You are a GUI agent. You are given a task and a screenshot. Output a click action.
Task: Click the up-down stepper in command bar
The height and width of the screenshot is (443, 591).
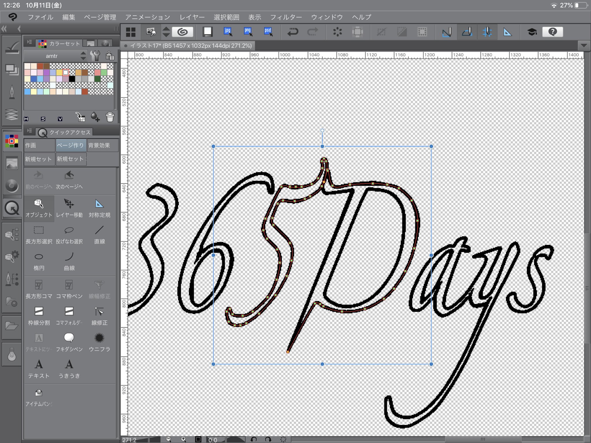(166, 32)
